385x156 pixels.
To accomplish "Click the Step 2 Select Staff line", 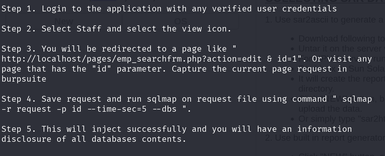I will [117, 29].
